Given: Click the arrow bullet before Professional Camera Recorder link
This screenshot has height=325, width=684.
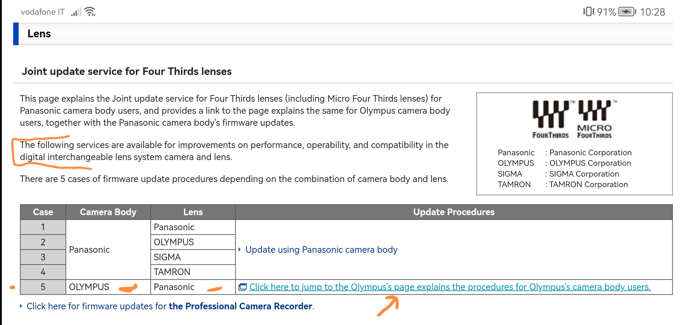Looking at the screenshot, I should 21,306.
